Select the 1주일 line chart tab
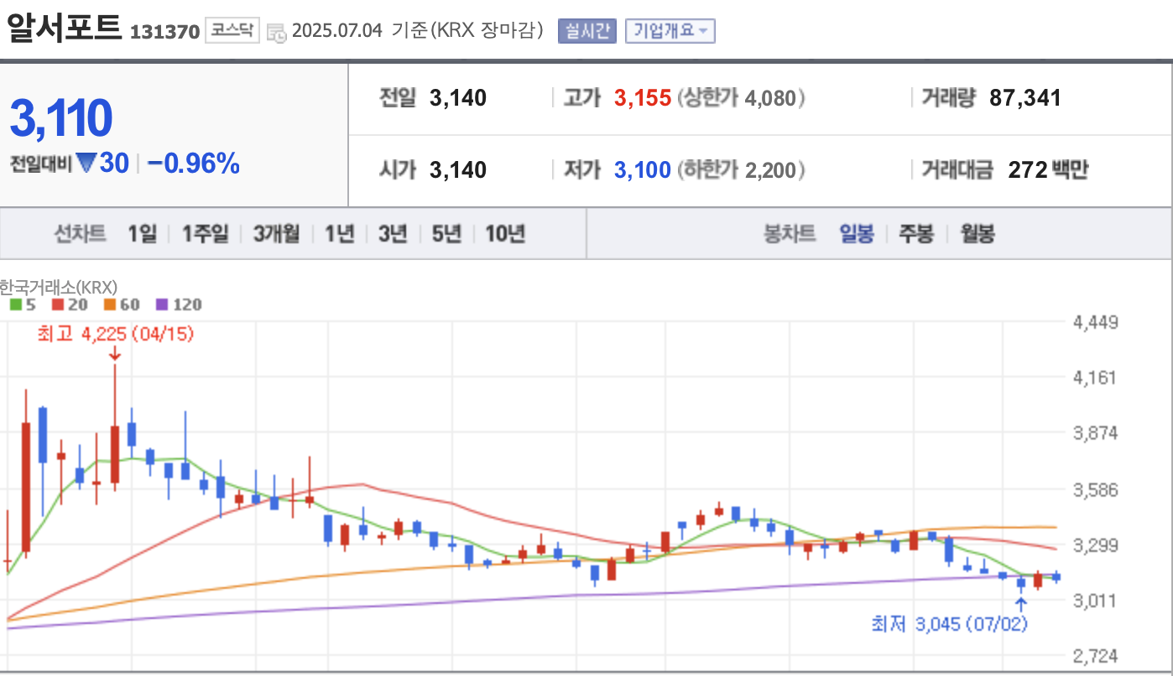The image size is (1173, 676). [205, 234]
